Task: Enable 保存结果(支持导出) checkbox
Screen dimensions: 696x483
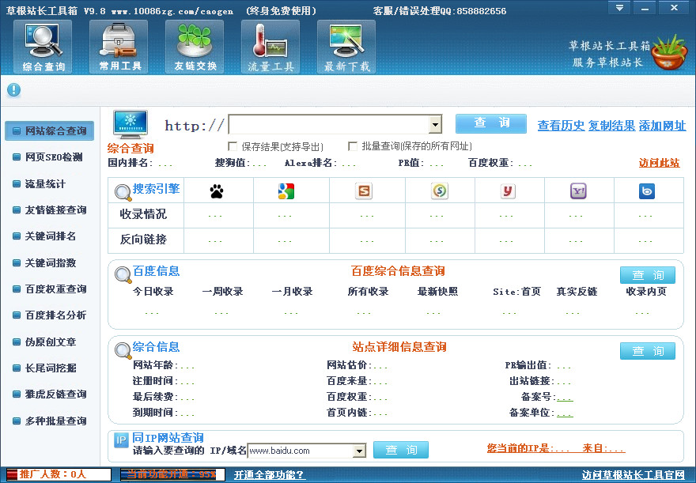Action: point(233,146)
